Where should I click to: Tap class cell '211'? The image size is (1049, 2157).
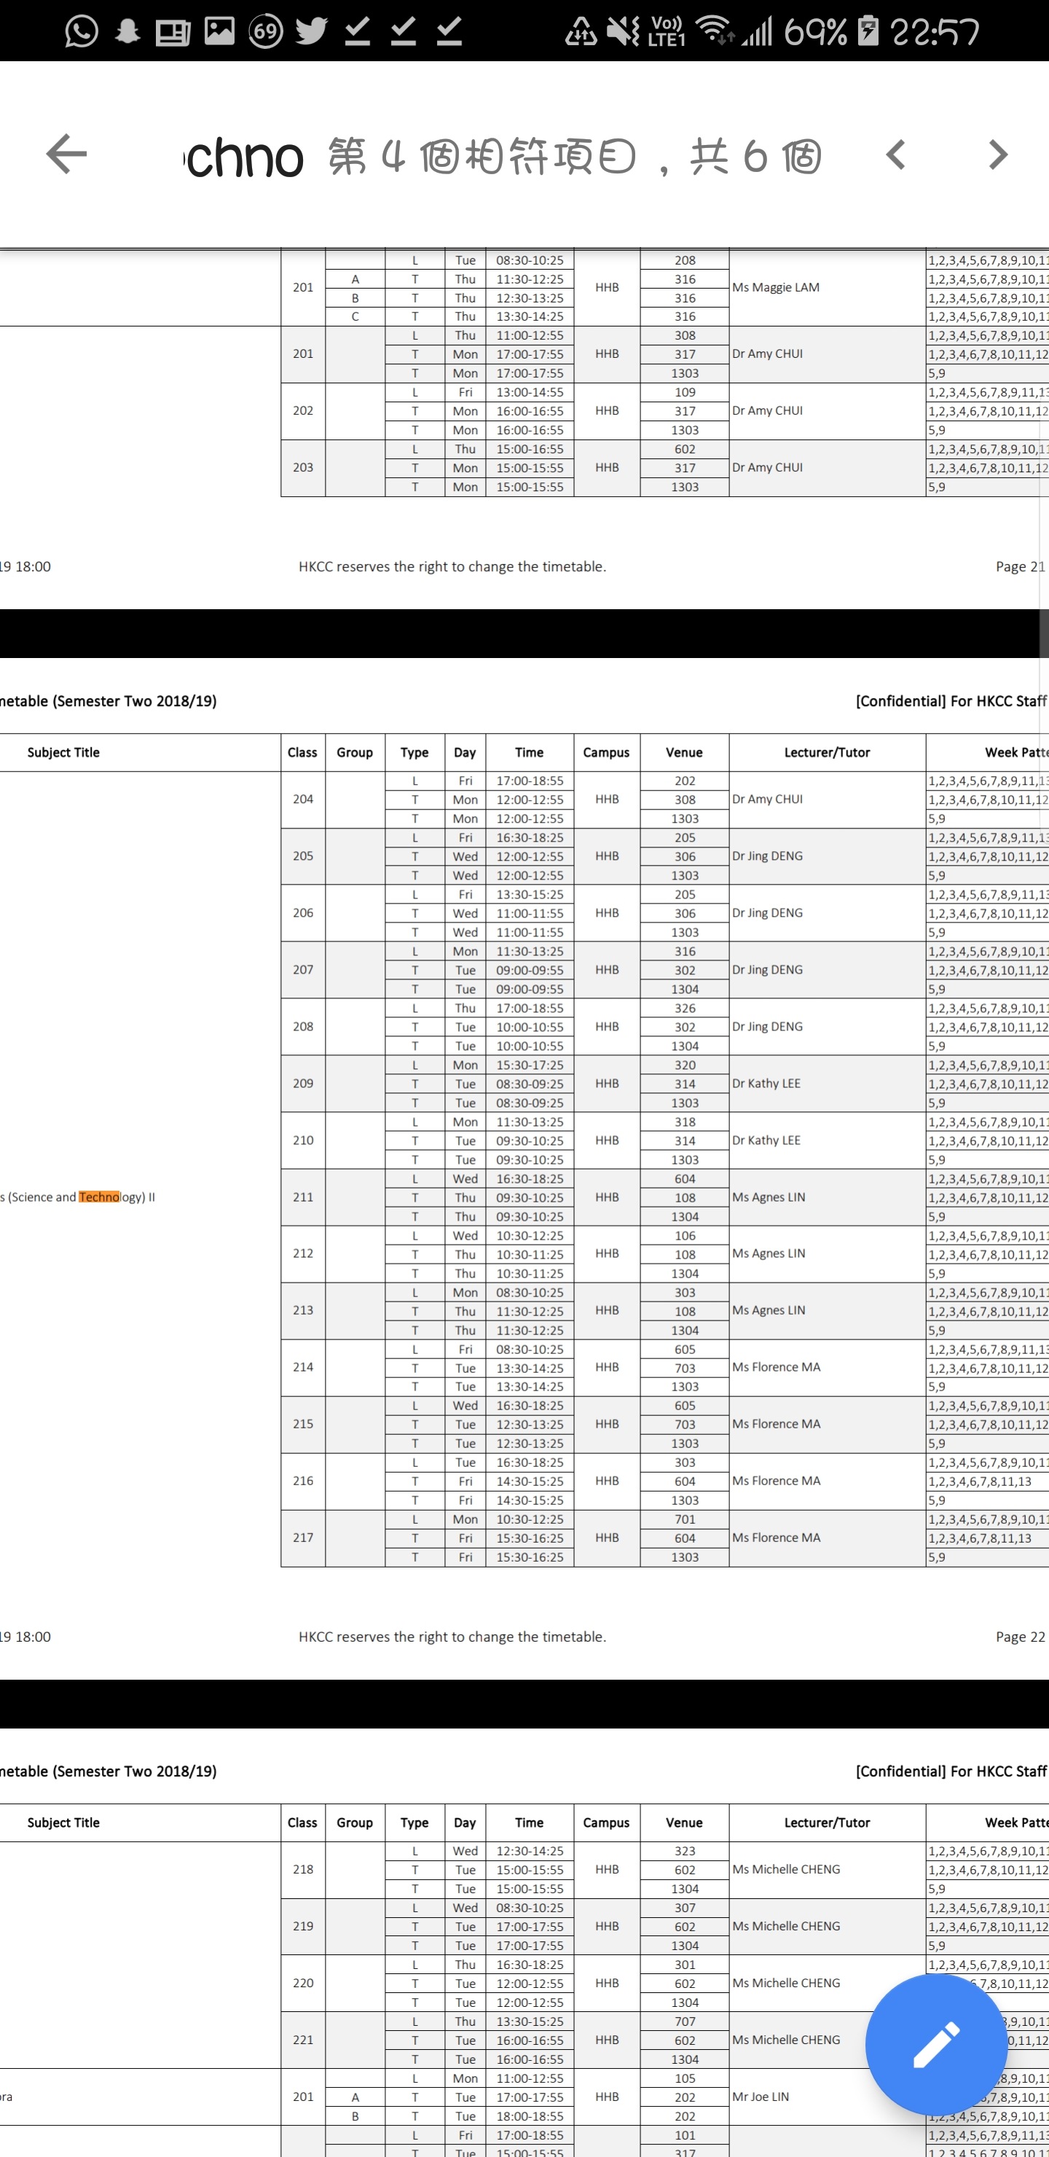point(303,1197)
